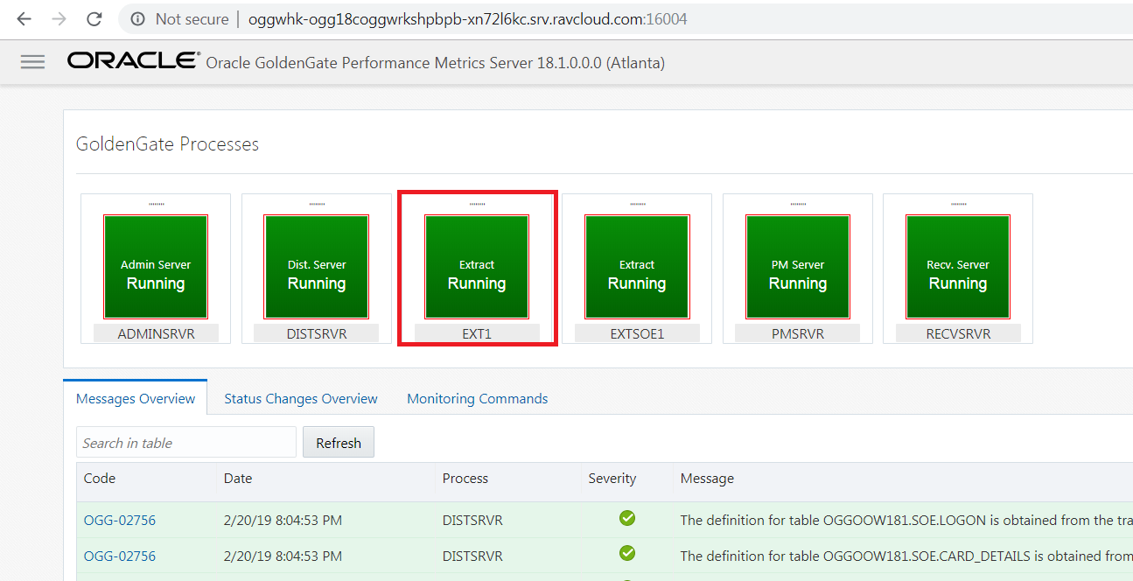Image resolution: width=1133 pixels, height=581 pixels.
Task: Click the GoldenGate Processes heading
Action: point(167,144)
